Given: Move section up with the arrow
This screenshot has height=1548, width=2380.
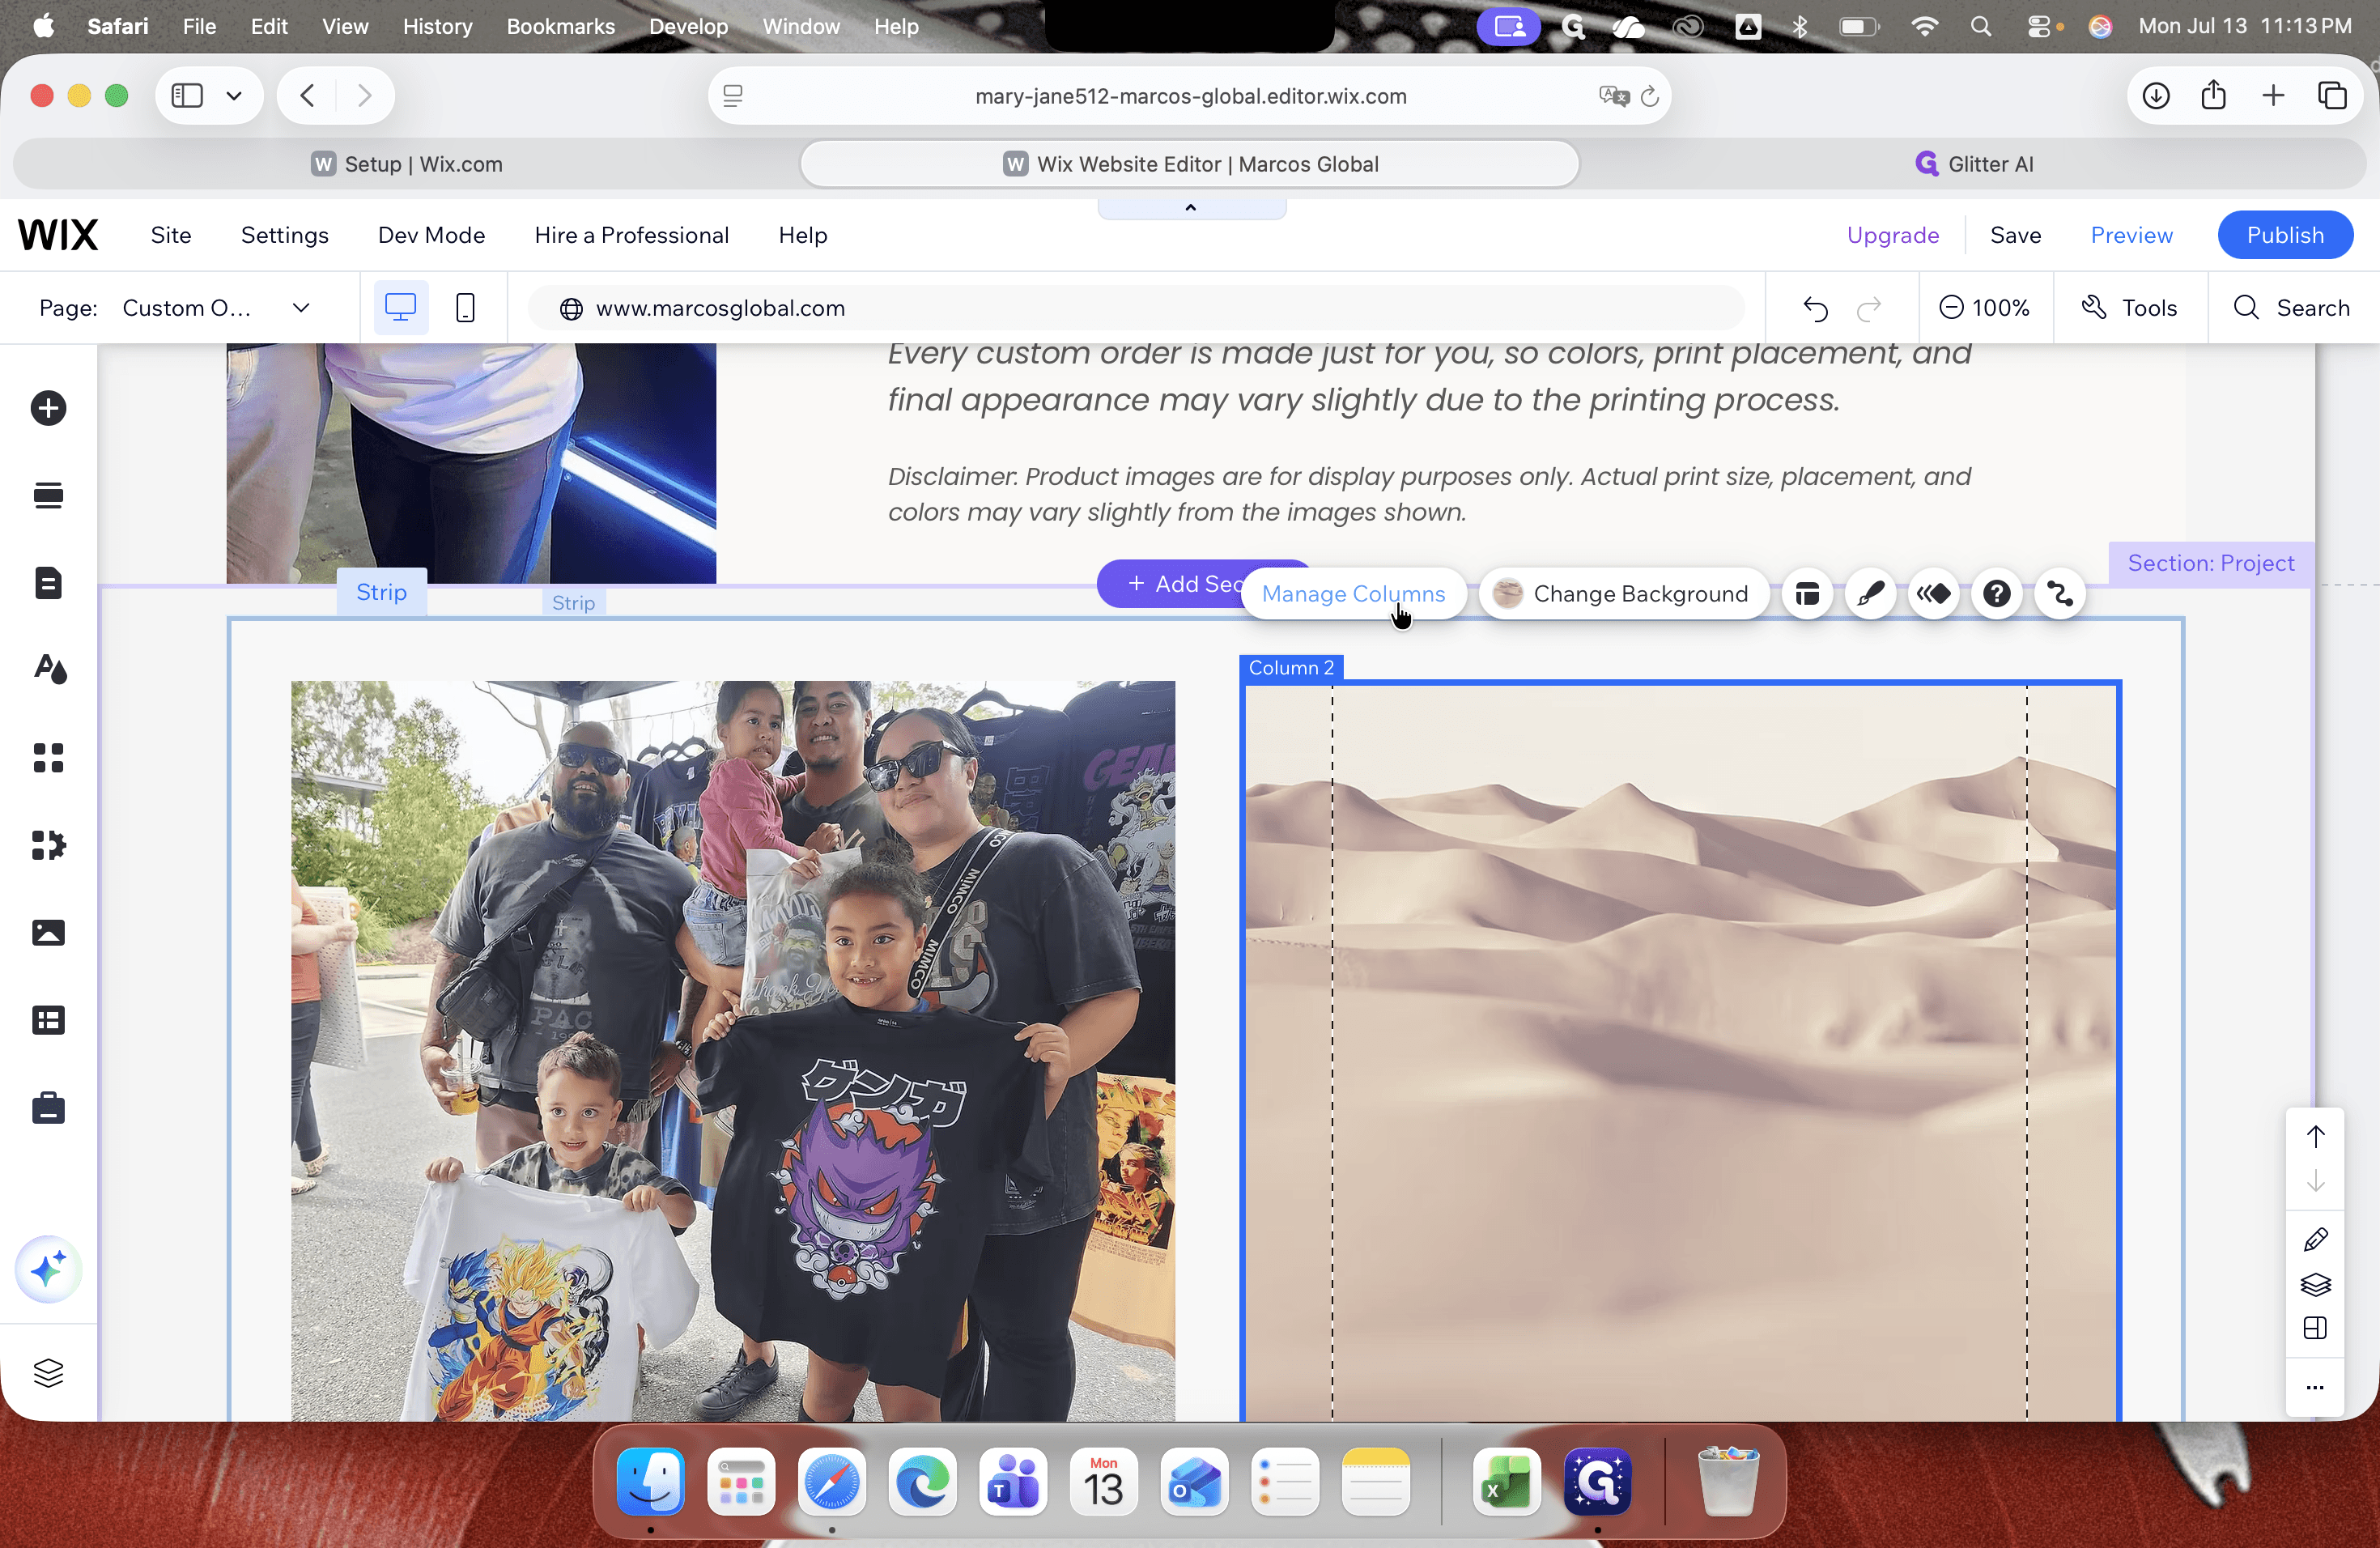Looking at the screenshot, I should [2315, 1137].
